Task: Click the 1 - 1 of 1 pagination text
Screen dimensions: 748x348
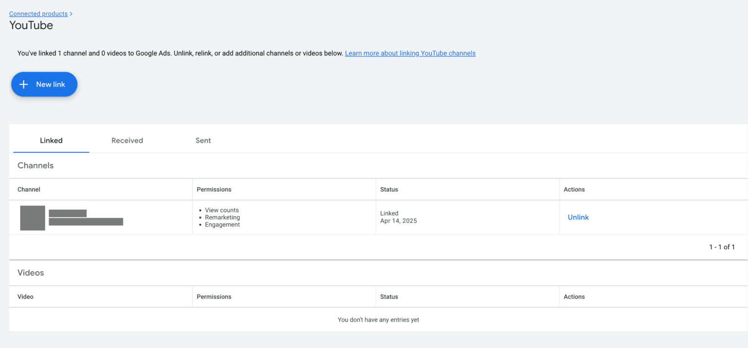Action: pyautogui.click(x=722, y=247)
